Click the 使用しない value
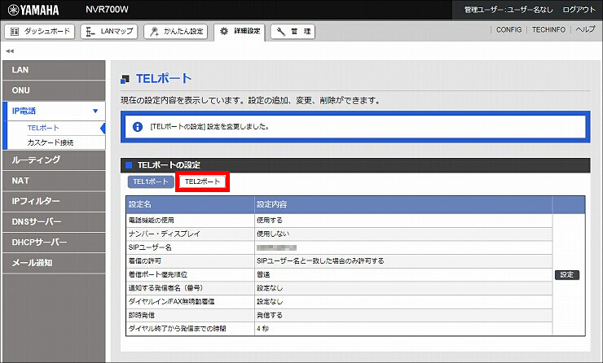 click(273, 234)
